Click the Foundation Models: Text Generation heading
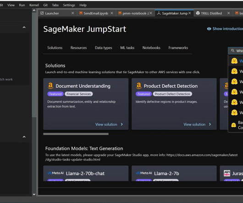 pyautogui.click(x=84, y=148)
